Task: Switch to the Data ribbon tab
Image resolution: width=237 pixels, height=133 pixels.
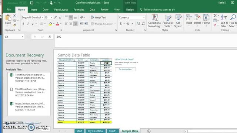Action: click(92, 10)
